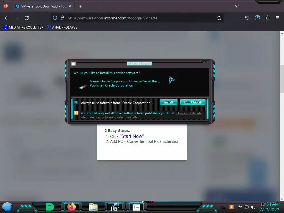Viewport: 284px width, 213px height.
Task: Reload the current page
Action: pyautogui.click(x=27, y=18)
